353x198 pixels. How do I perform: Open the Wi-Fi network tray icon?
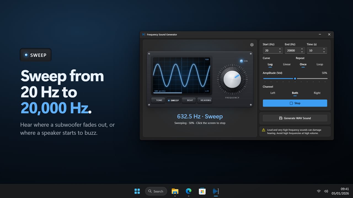coord(319,191)
